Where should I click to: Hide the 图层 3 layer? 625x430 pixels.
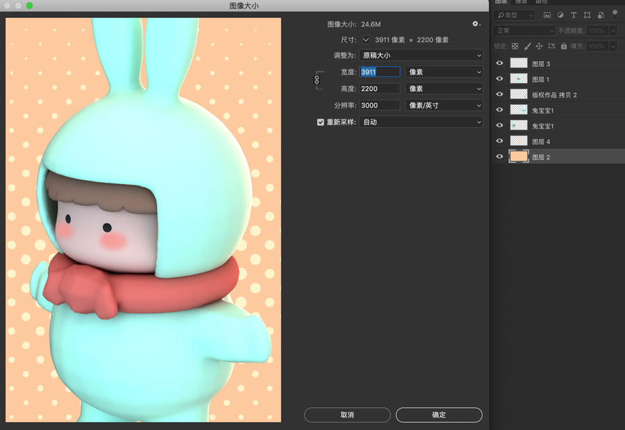pos(499,63)
